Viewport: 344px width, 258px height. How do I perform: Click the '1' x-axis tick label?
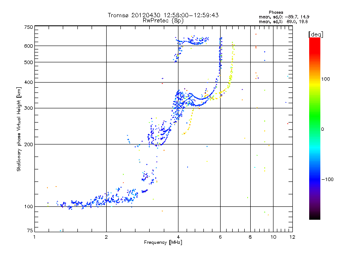(34, 237)
